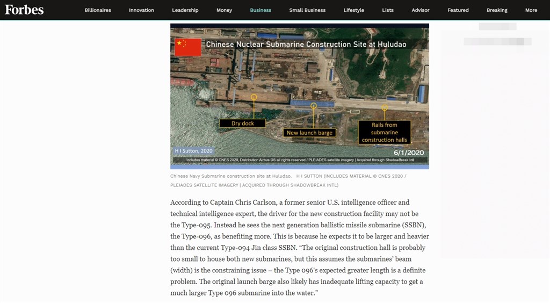550x303 pixels.
Task: Click the caption 'Chinese Navy Submarine construction site at Huludao.'
Action: [x=231, y=176]
